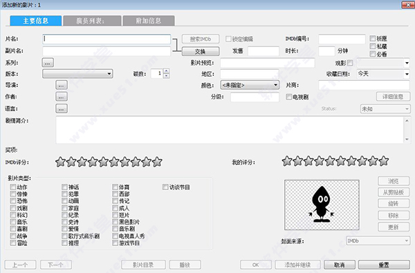This screenshot has width=415, height=273.
Task: Click into the 片名 text field
Action: 107,39
